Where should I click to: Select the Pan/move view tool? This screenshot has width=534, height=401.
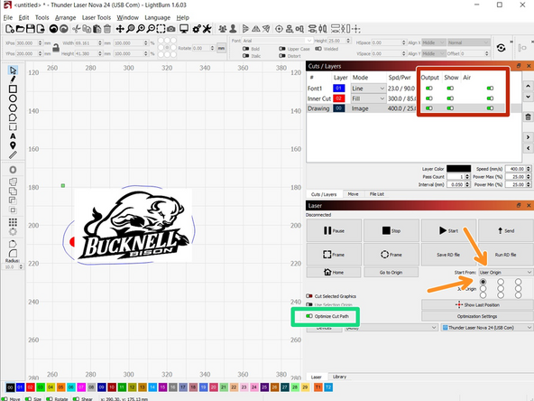120,29
